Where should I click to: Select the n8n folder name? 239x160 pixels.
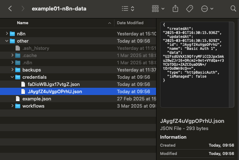(x=21, y=34)
